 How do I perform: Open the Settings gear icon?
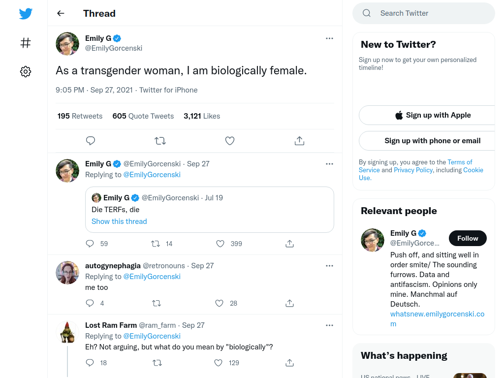point(26,71)
